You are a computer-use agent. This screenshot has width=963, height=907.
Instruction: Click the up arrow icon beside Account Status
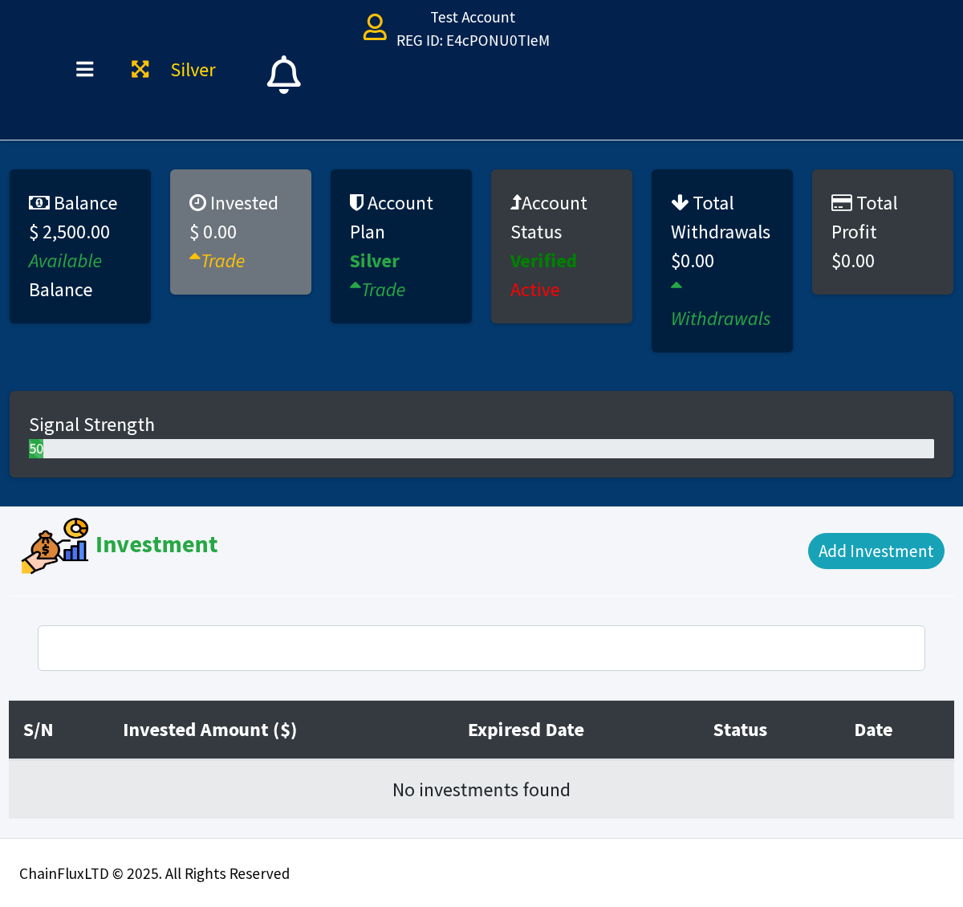pyautogui.click(x=516, y=202)
